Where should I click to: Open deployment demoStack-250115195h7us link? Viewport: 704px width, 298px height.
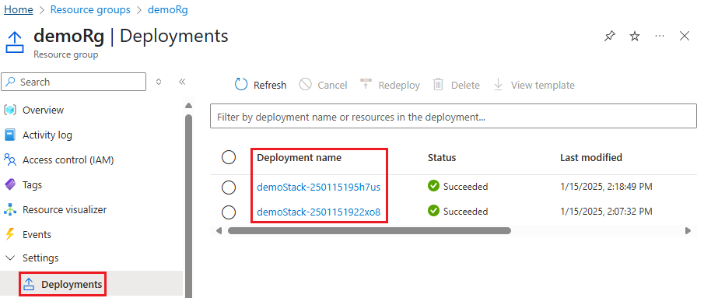318,187
